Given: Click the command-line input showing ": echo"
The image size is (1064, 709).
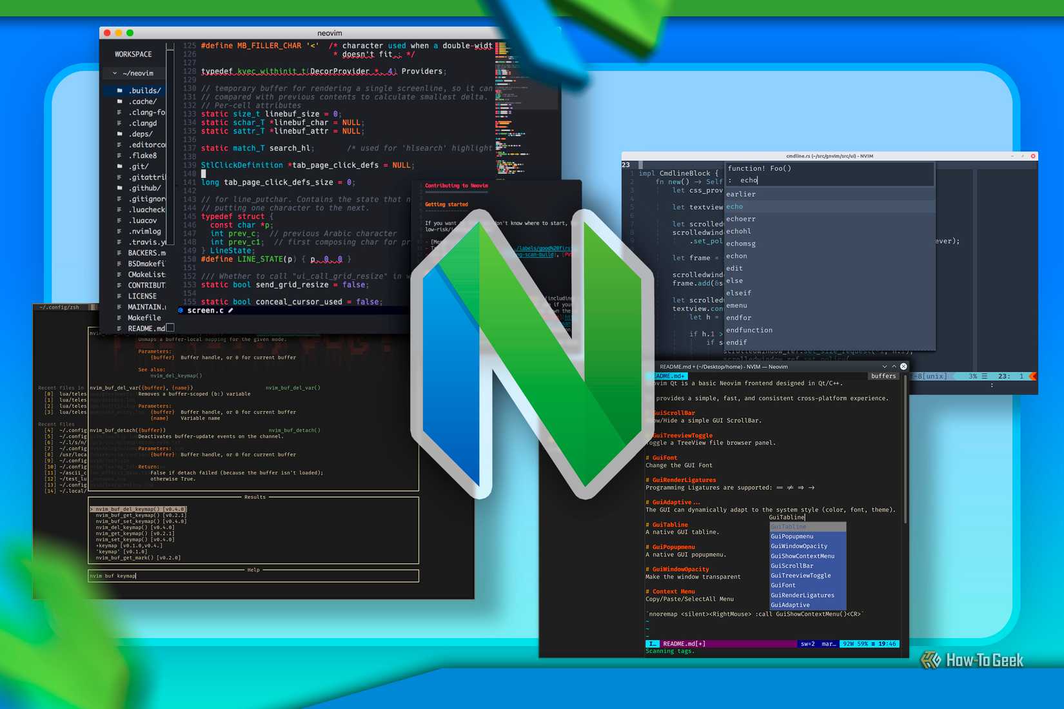Looking at the screenshot, I should (x=745, y=180).
